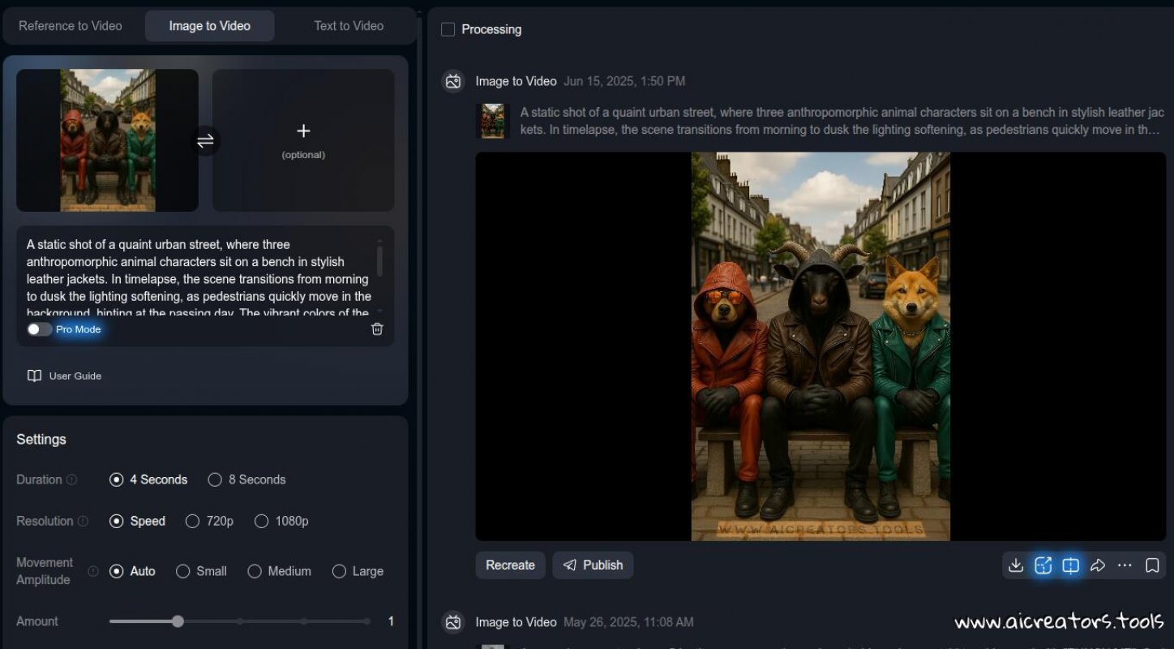Image resolution: width=1174 pixels, height=649 pixels.
Task: Set Movement Amplitude to Medium
Action: click(x=279, y=571)
